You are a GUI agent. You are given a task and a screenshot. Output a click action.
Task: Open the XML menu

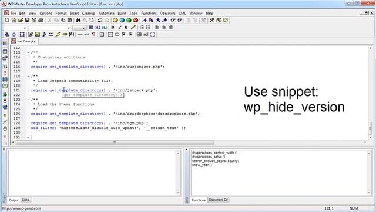[182, 13]
